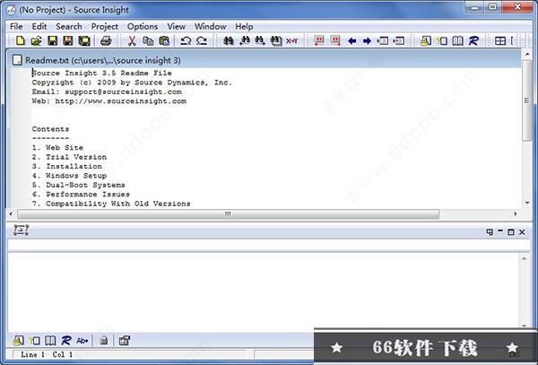This screenshot has width=538, height=365.
Task: Click the Search Forward binoculars icon
Action: pyautogui.click(x=260, y=41)
